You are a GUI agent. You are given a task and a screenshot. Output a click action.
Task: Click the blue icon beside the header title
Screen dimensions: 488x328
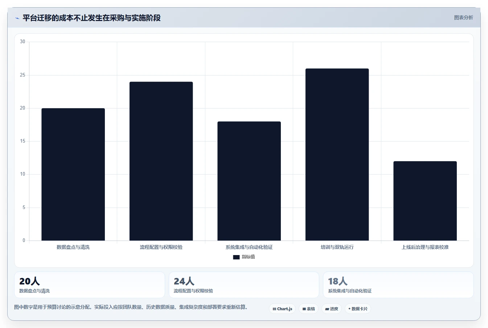17,18
